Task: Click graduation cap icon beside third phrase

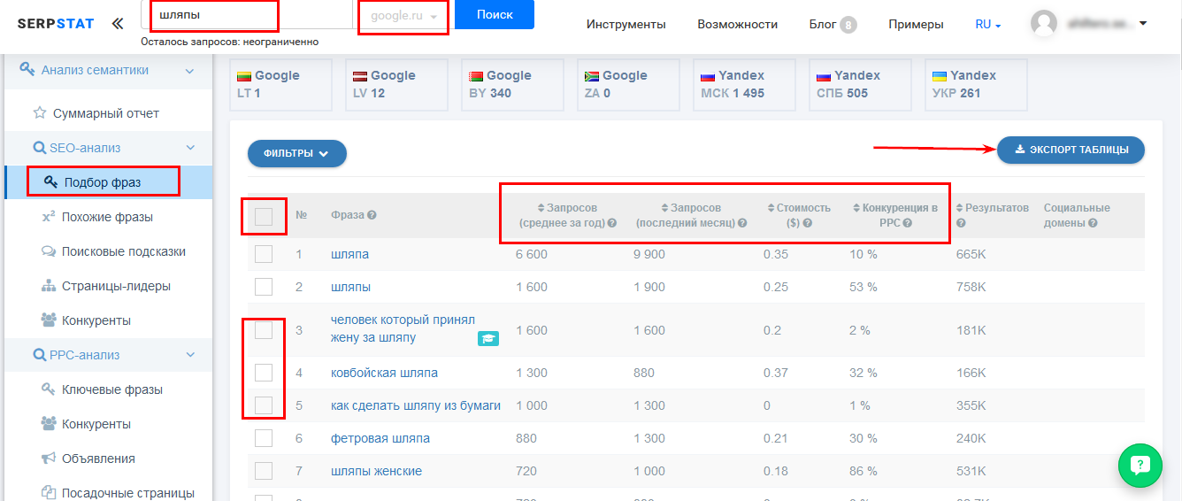Action: [x=487, y=338]
